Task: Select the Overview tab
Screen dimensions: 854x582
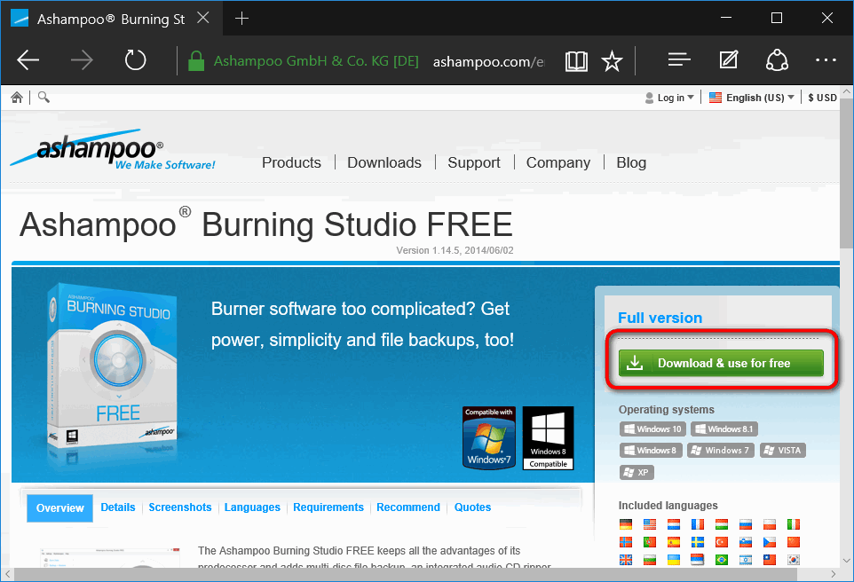Action: click(59, 508)
